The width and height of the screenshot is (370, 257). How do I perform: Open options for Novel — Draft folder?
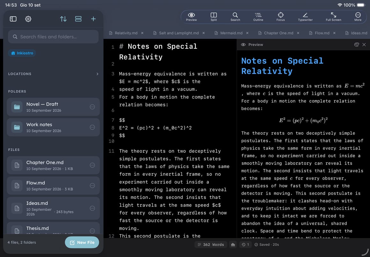coord(92,107)
